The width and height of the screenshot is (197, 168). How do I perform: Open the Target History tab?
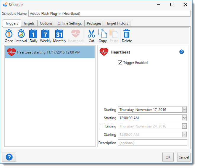click(117, 23)
